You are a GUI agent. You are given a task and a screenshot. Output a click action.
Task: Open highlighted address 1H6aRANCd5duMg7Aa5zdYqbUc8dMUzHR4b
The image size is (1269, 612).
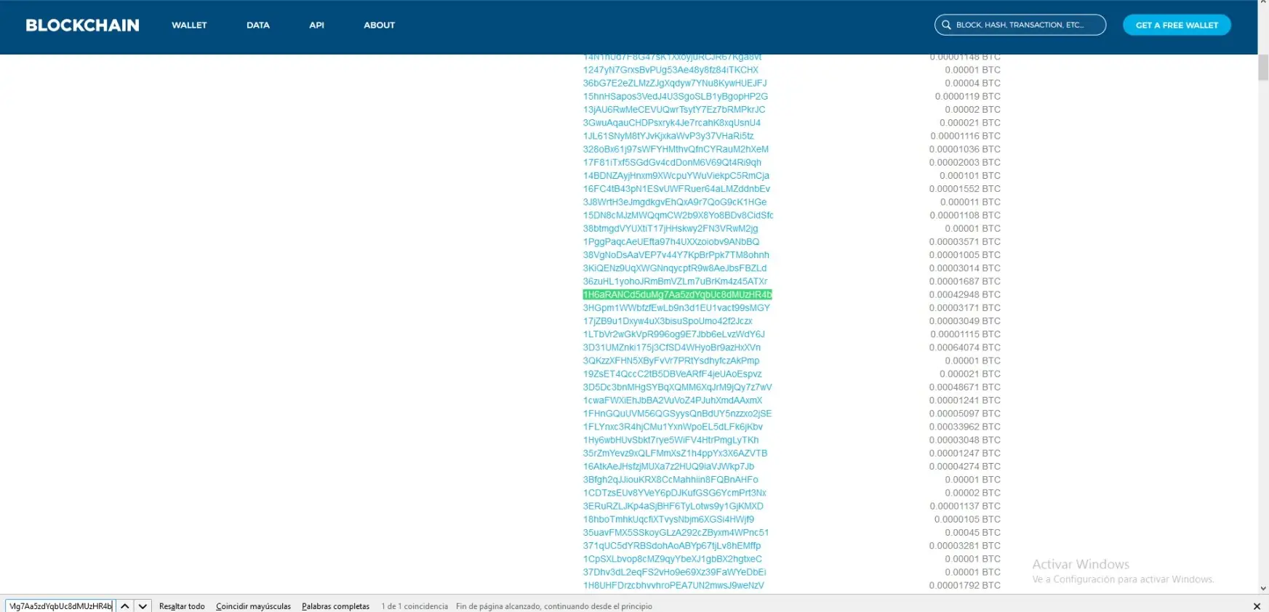coord(677,294)
